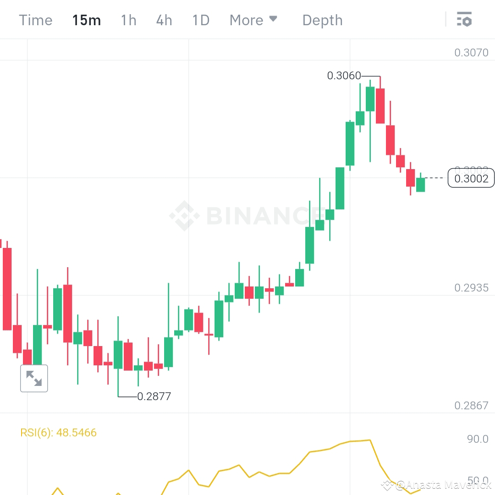Expand the chart using the fullscreen arrows icon

[x=34, y=378]
